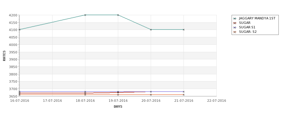This screenshot has width=291, height=128.
Task: Select the Jaggary data point on 19-07-2016
Action: [x=118, y=15]
